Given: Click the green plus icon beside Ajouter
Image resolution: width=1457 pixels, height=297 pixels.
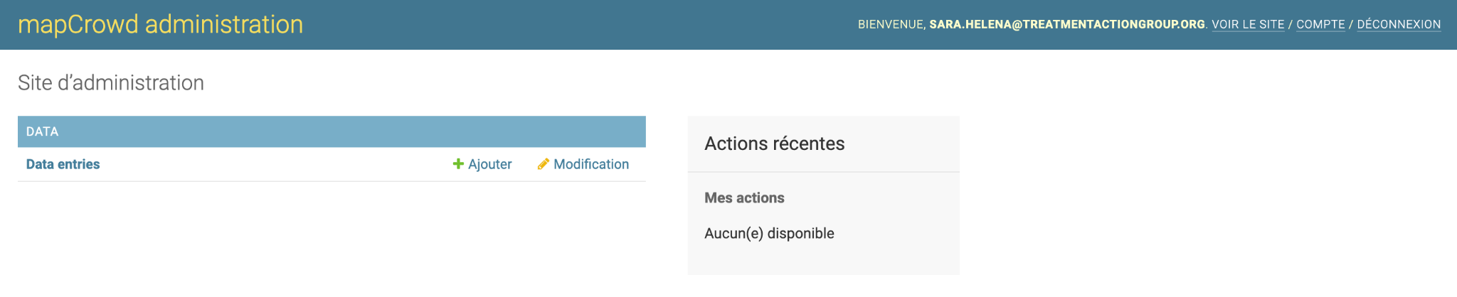Looking at the screenshot, I should tap(458, 164).
